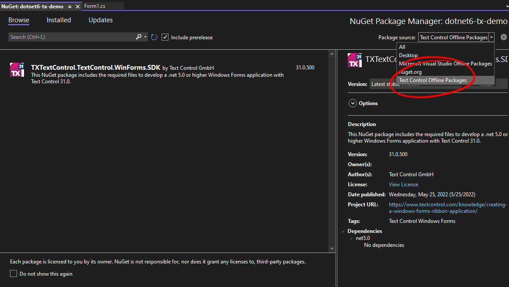Click TX icon of WinForms.SDK list entry
This screenshot has width=509, height=287.
pos(17,70)
